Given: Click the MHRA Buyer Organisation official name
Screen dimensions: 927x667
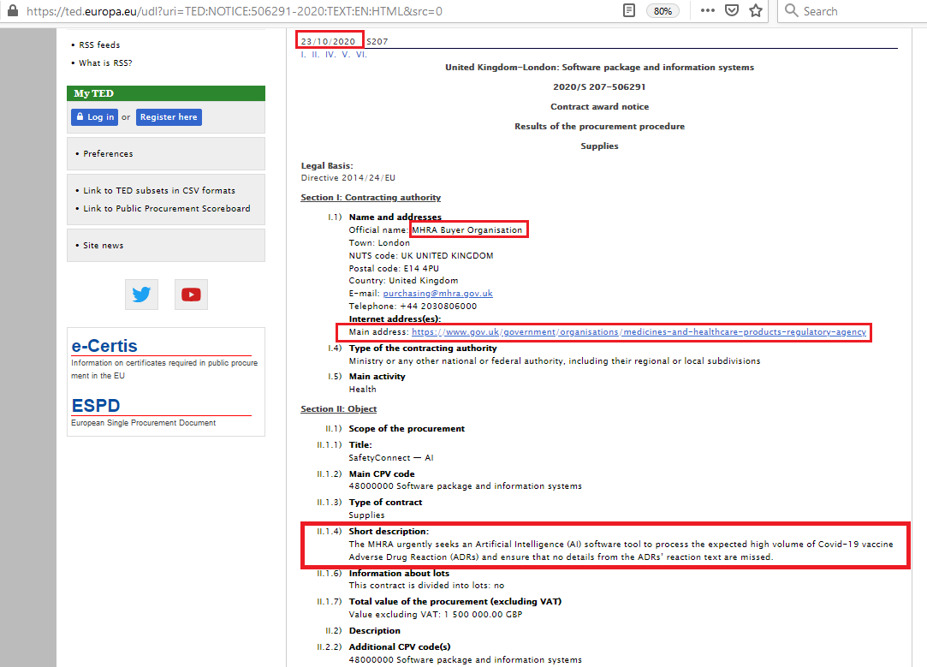Looking at the screenshot, I should pyautogui.click(x=467, y=230).
